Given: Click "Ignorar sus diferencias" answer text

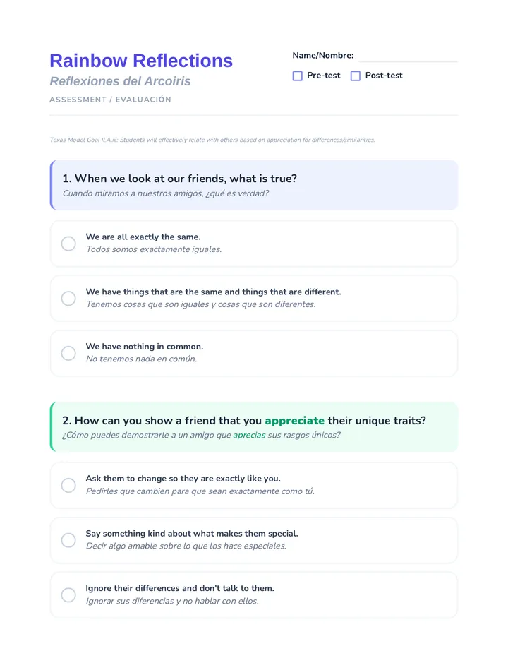Looking at the screenshot, I should coord(172,601).
